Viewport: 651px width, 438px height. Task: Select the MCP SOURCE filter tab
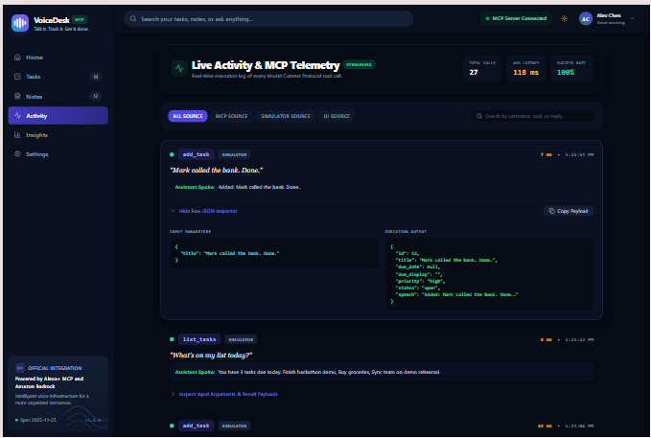point(231,116)
